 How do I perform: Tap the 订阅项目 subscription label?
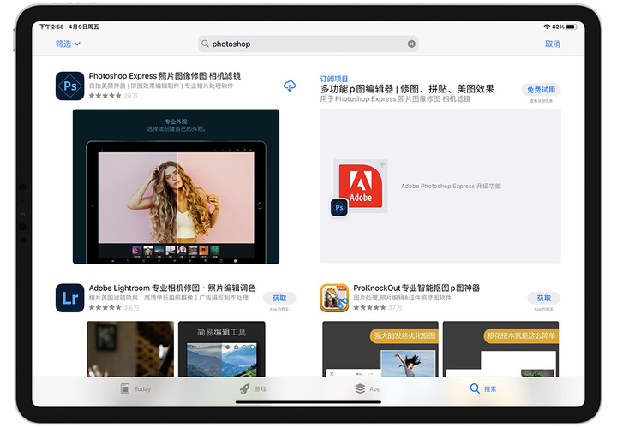[333, 79]
